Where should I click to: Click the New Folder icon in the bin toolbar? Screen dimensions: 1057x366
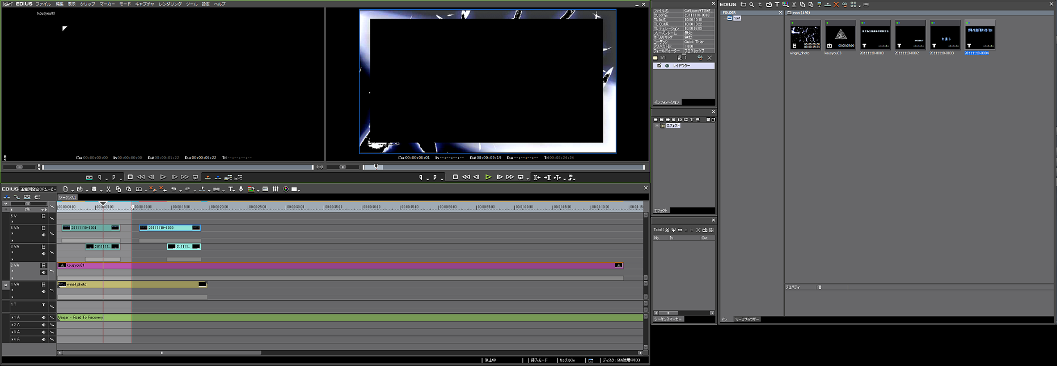pos(743,5)
